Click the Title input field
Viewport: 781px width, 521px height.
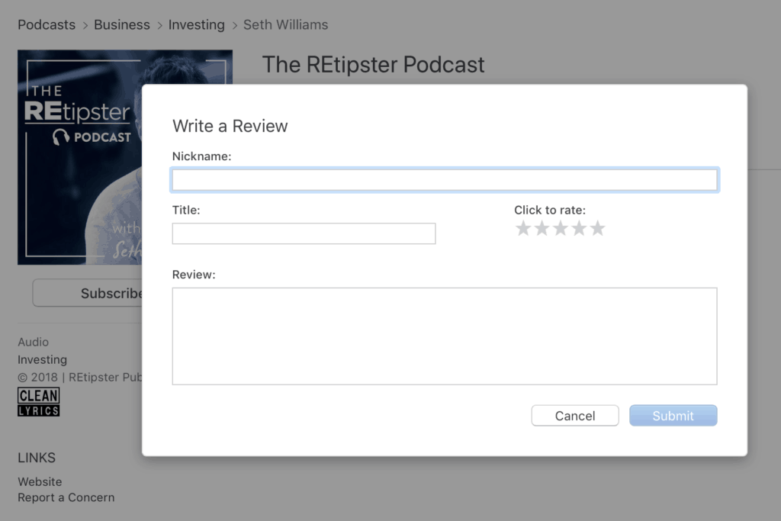(x=304, y=233)
